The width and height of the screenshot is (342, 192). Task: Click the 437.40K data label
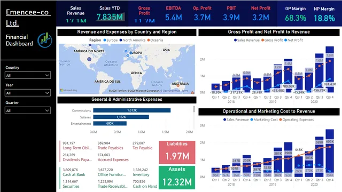[x=278, y=90]
